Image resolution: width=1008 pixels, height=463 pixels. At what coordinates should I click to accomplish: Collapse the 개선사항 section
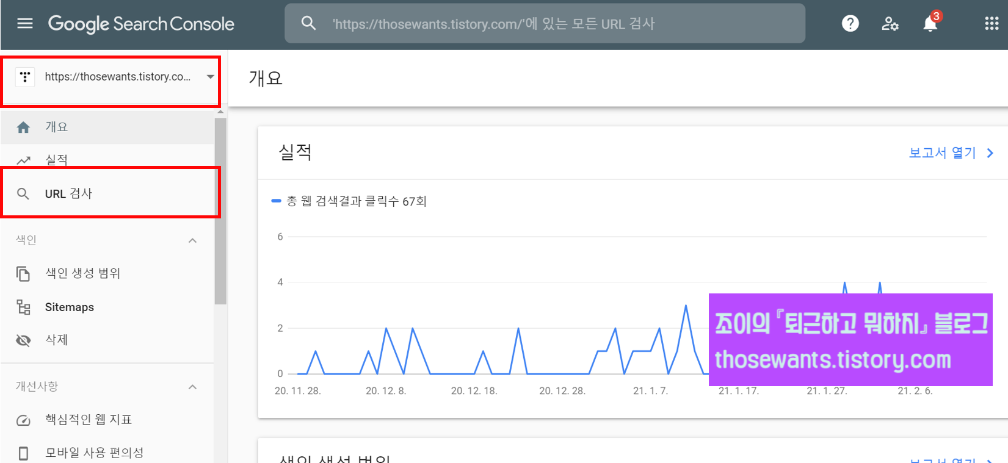pos(192,387)
